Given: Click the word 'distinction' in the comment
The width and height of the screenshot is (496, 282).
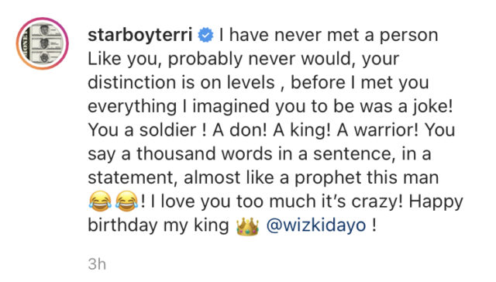Looking at the screenshot, I should (x=132, y=83).
